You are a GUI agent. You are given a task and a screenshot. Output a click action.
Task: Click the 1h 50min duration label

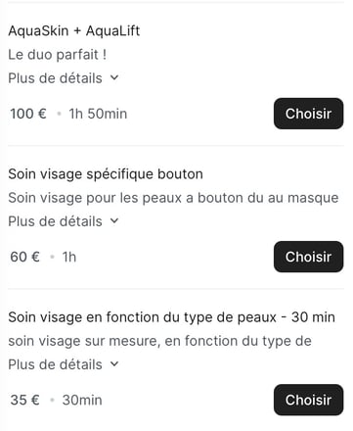point(98,114)
